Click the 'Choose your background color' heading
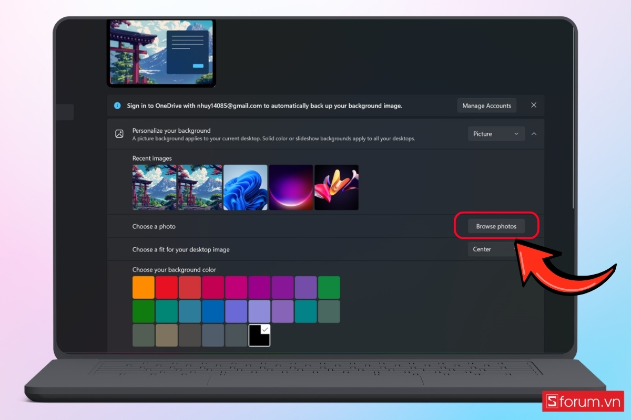This screenshot has height=420, width=631. (x=174, y=269)
